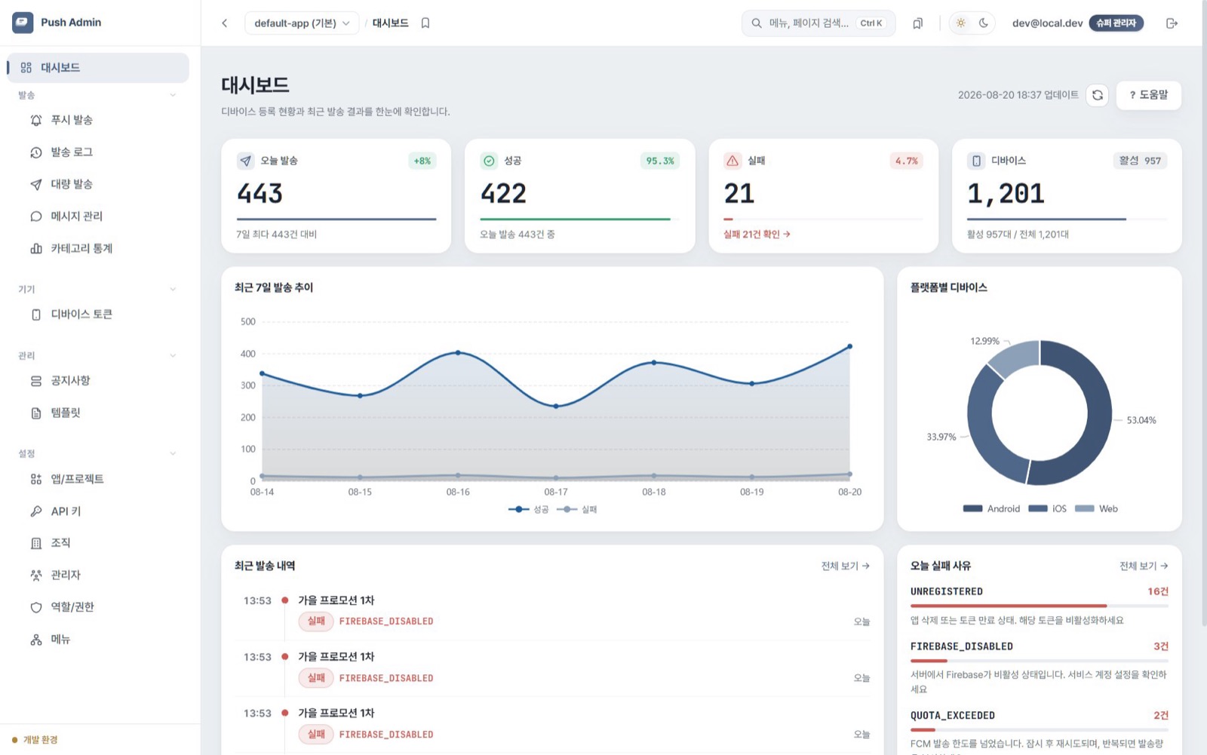Click 전체 보기 in 최근 발송 내역
Image resolution: width=1207 pixels, height=755 pixels.
[845, 566]
